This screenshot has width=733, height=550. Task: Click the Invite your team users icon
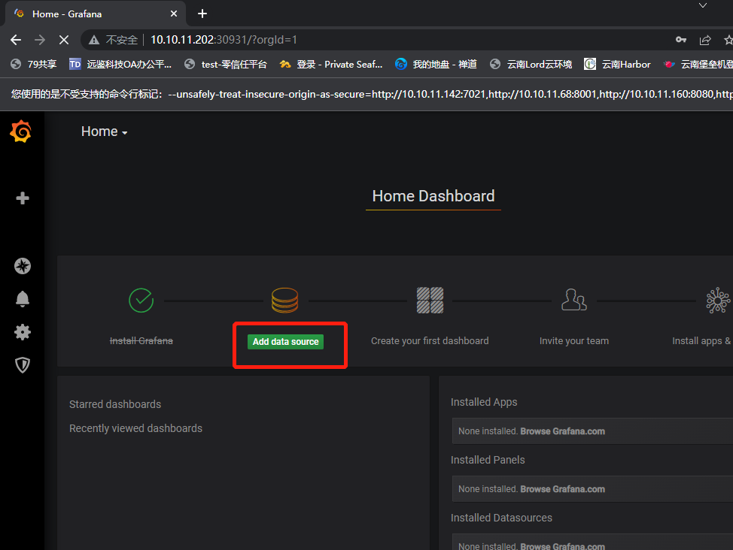(574, 300)
